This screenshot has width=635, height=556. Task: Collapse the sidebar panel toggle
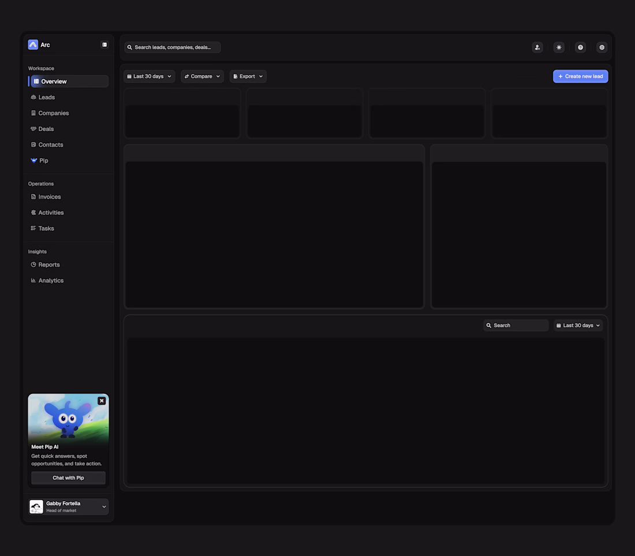pos(104,44)
